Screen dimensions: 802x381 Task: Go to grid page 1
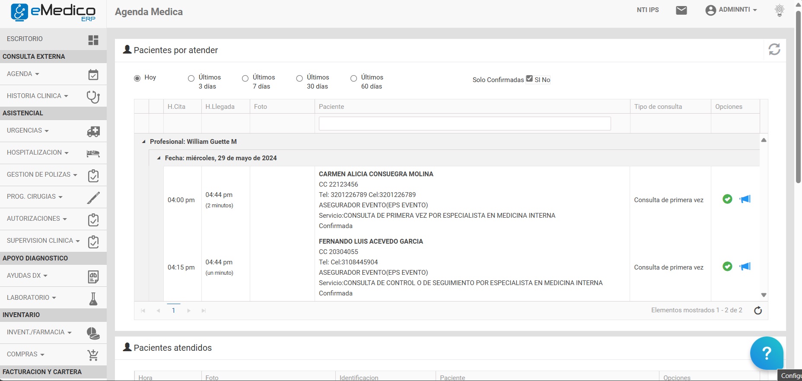tap(174, 311)
